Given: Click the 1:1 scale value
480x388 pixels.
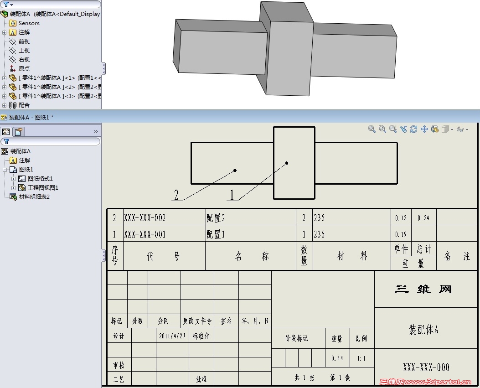Looking at the screenshot, I should (x=361, y=358).
